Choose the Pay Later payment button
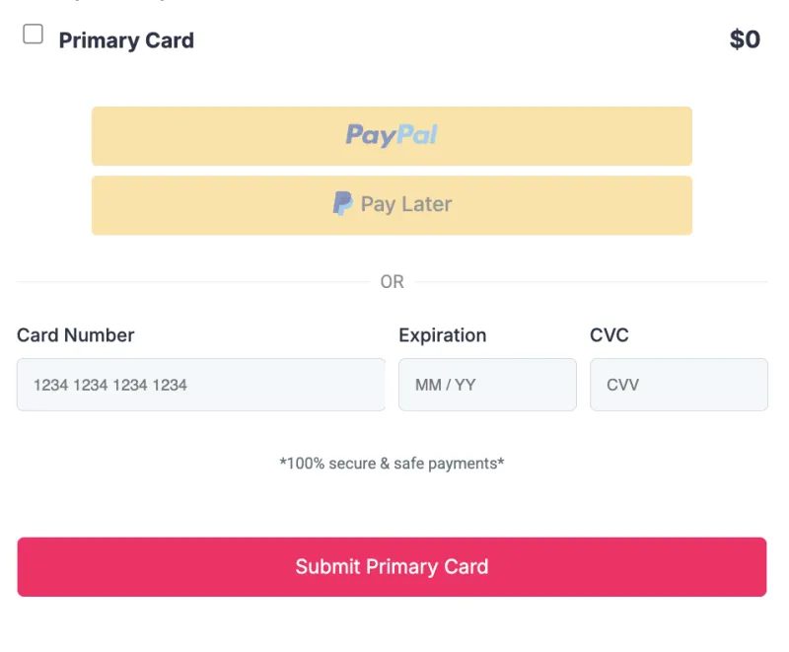Screen dimensions: 789x652 point(392,205)
